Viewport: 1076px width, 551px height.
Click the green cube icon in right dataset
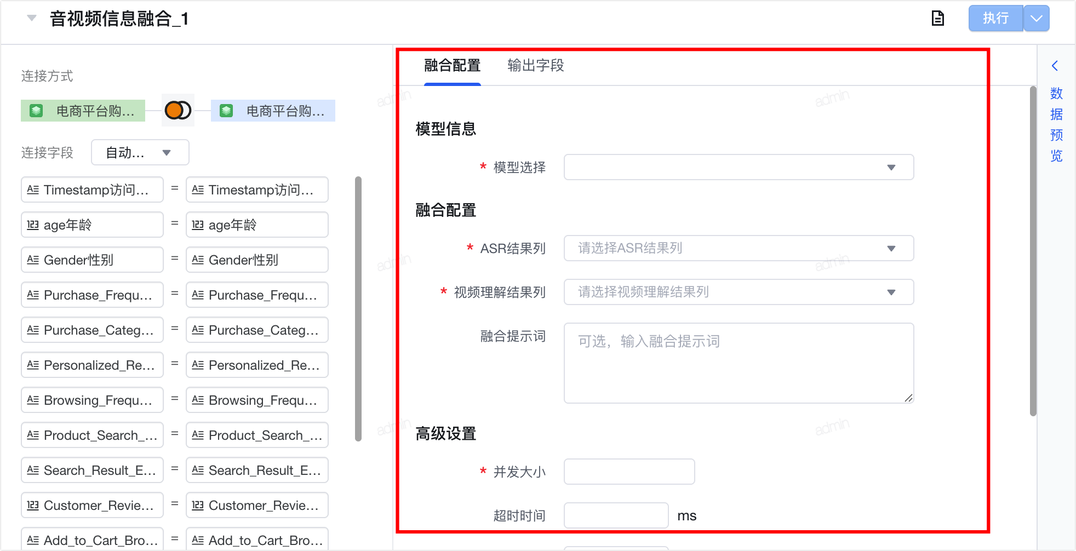click(226, 111)
